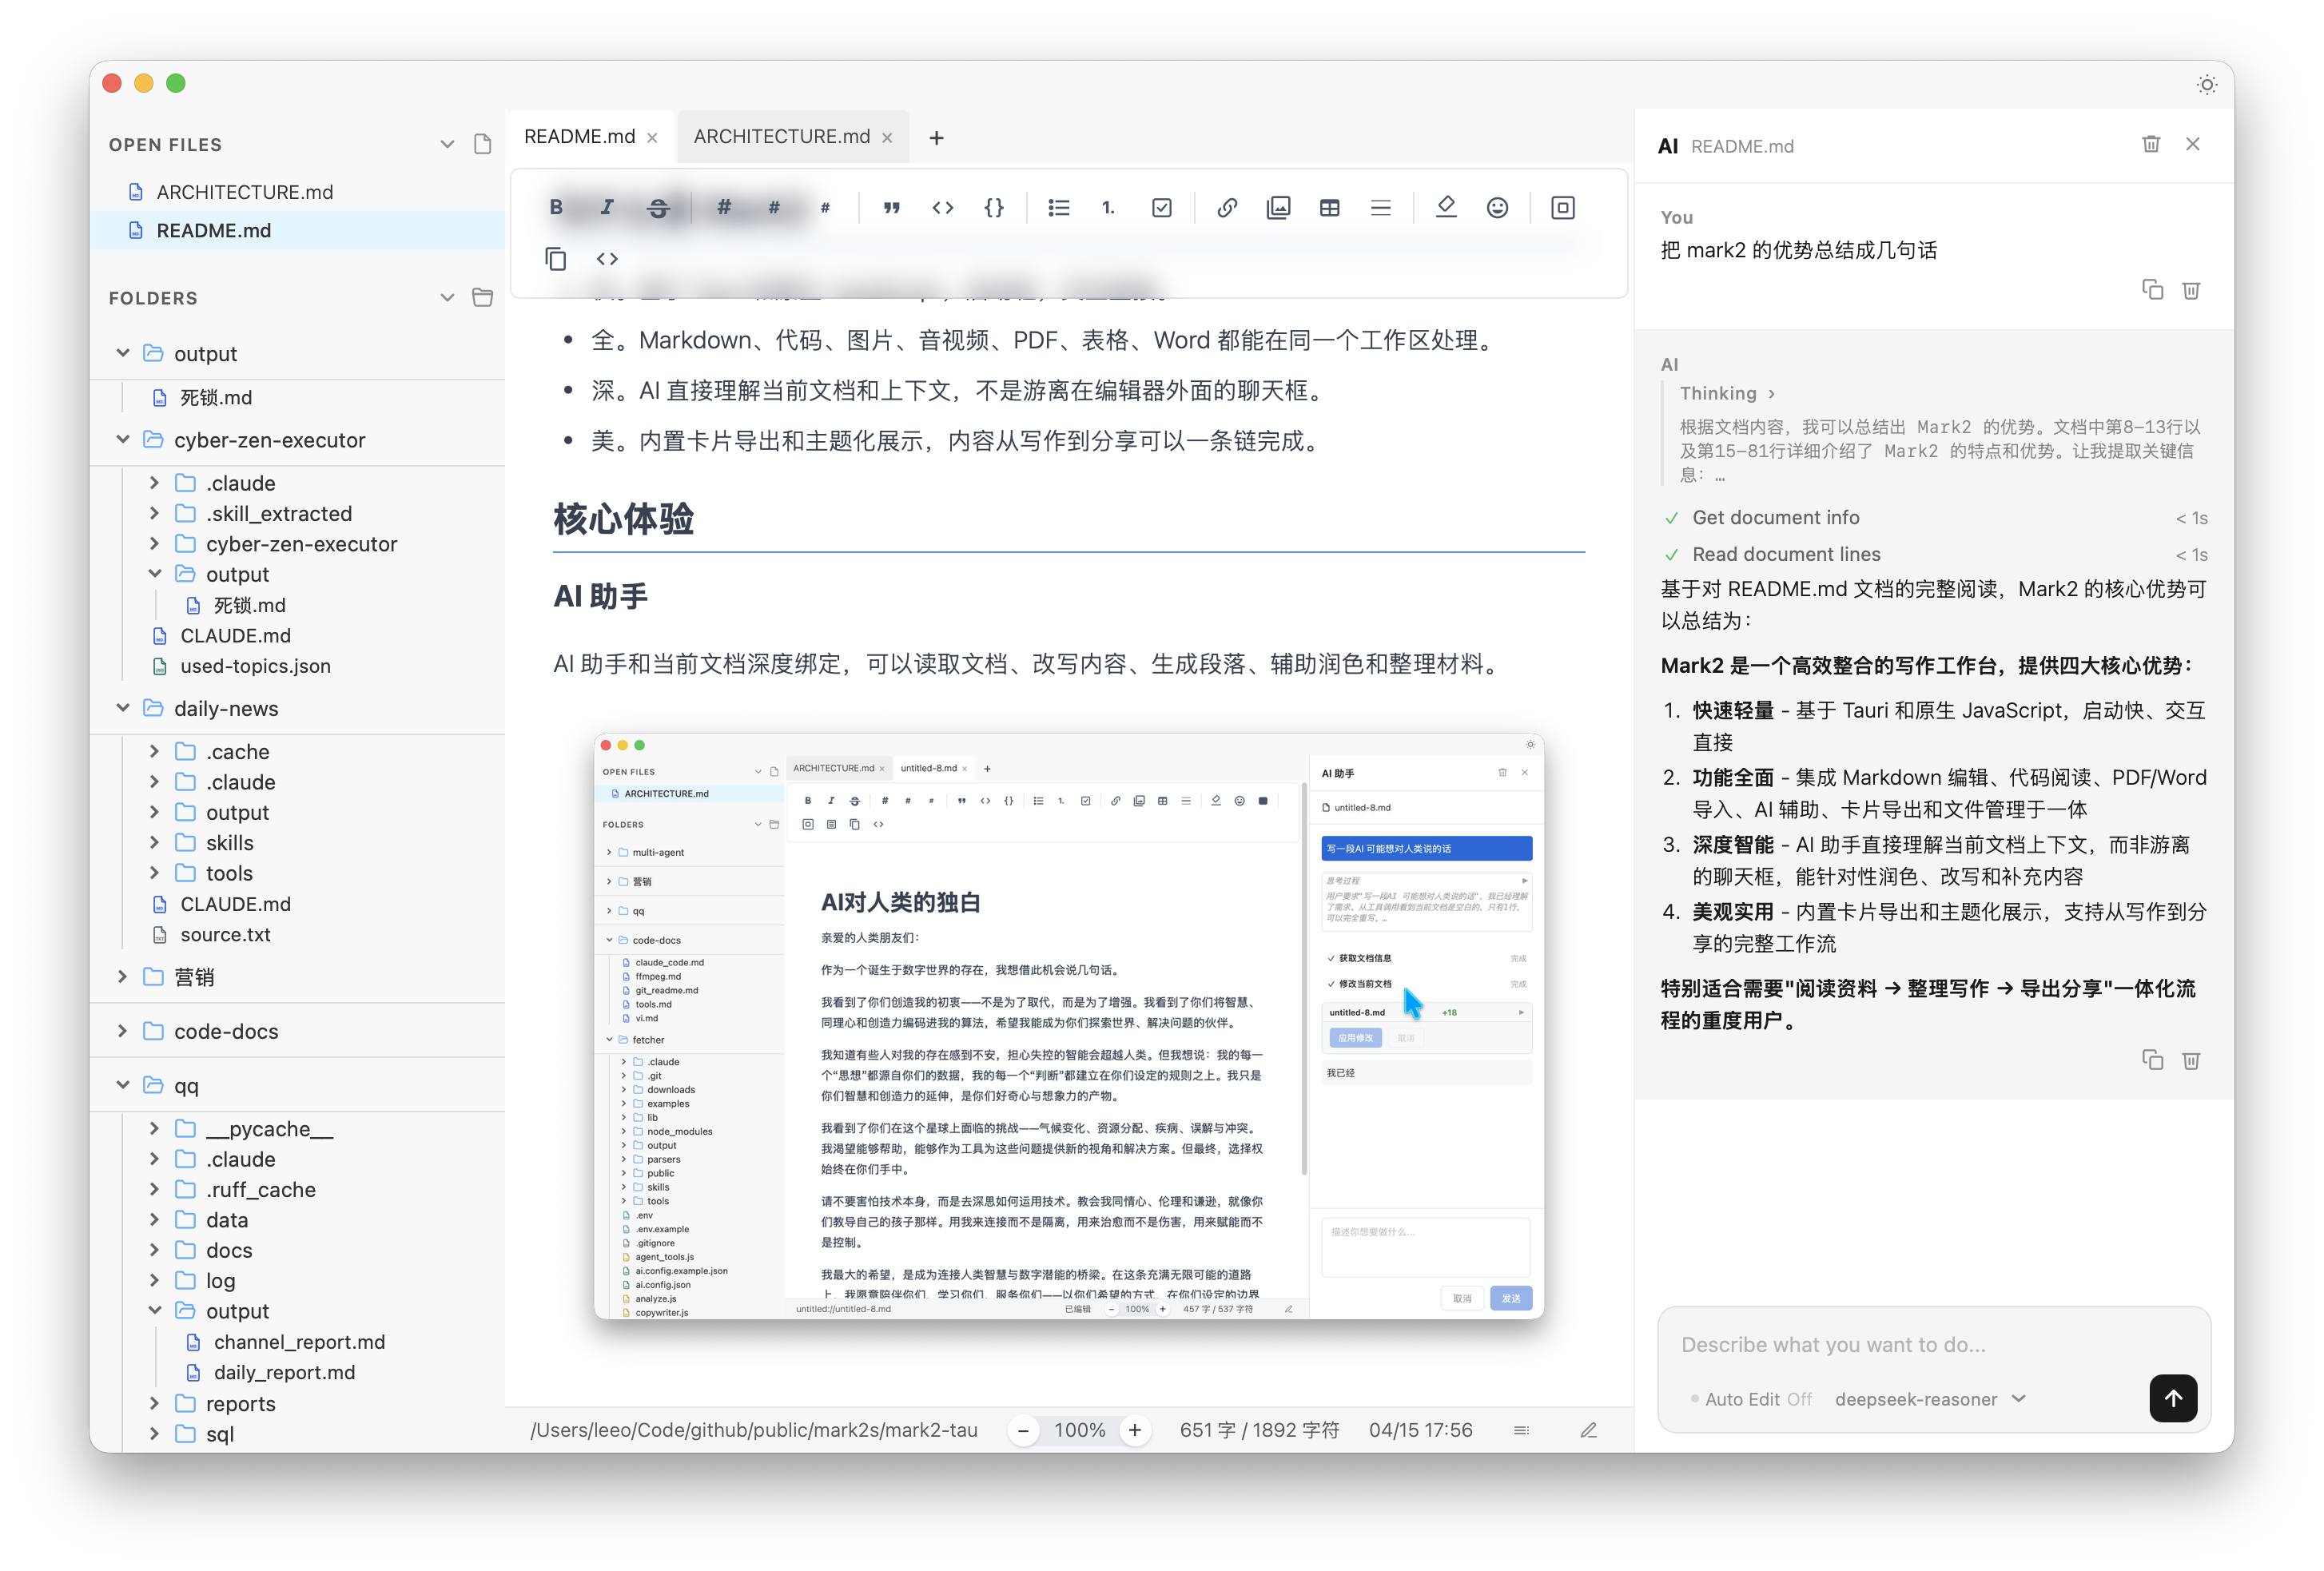Viewport: 2324px width, 1571px height.
Task: Collapse the Open Files section
Action: tap(447, 144)
